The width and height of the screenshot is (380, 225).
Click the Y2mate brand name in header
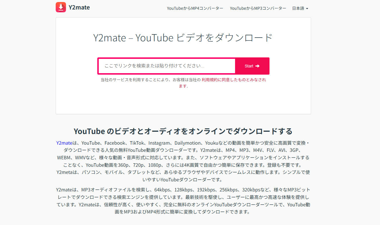pos(79,7)
